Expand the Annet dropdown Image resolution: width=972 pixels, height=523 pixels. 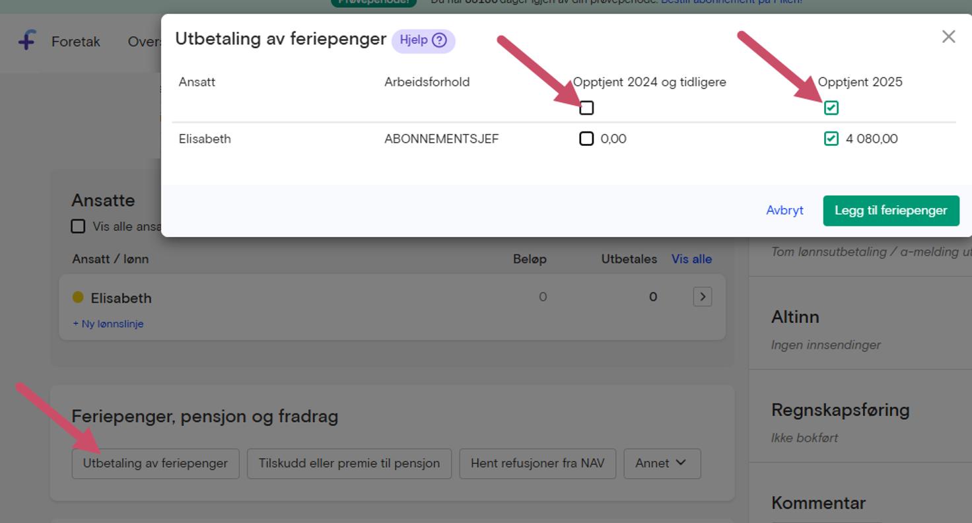(662, 464)
